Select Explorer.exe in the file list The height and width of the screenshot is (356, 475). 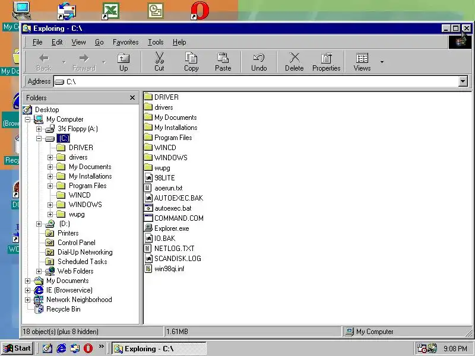pos(167,228)
